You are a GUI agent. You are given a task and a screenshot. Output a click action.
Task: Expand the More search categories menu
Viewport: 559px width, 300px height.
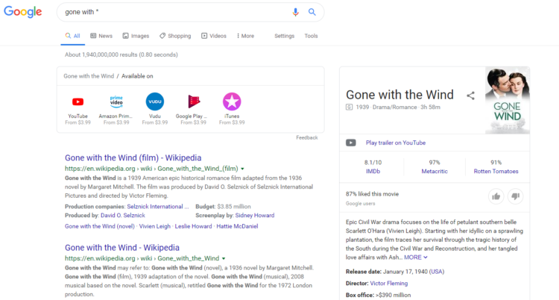[x=244, y=36]
